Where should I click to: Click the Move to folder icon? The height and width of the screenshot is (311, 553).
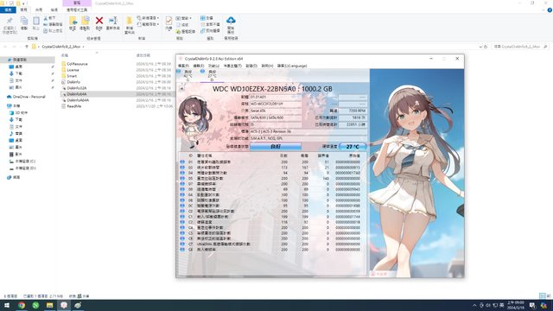(x=73, y=21)
